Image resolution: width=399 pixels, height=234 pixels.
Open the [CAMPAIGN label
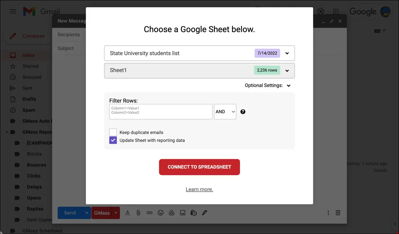click(40, 143)
